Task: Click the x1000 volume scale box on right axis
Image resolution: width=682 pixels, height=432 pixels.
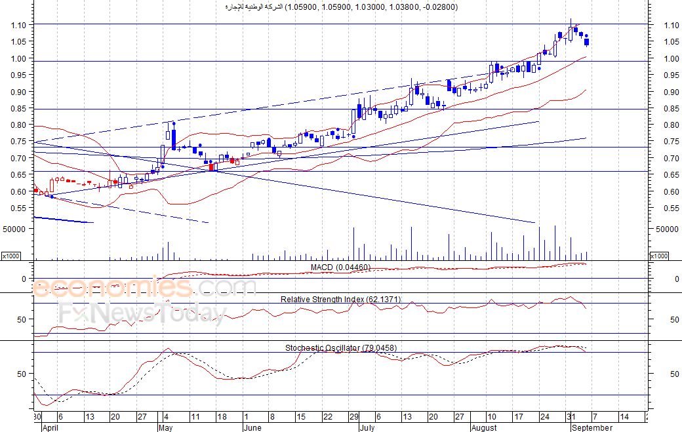Action: [x=659, y=256]
